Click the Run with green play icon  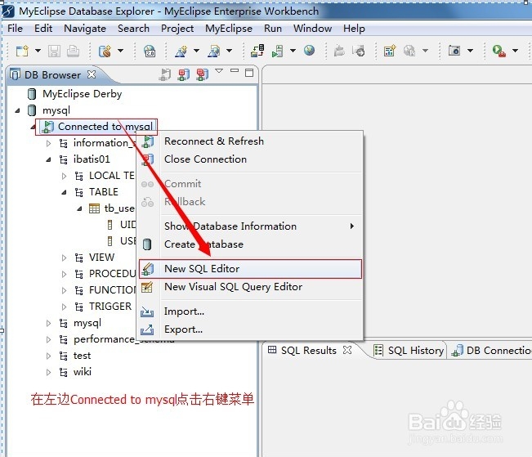(x=498, y=51)
